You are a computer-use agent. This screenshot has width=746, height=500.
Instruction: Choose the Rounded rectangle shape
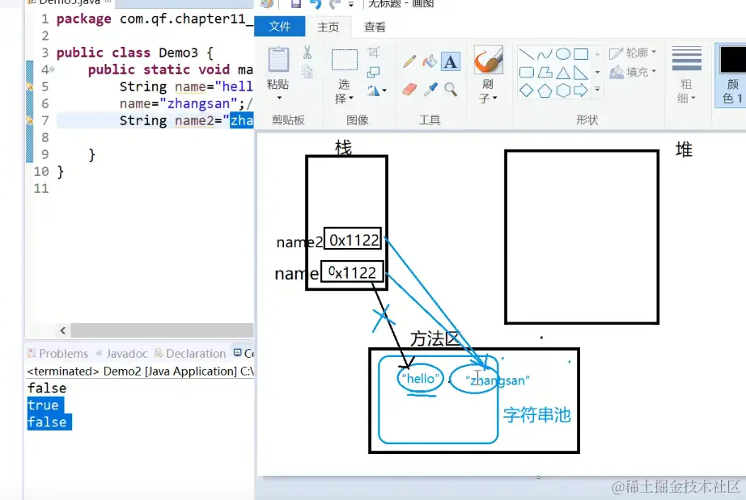click(x=527, y=72)
